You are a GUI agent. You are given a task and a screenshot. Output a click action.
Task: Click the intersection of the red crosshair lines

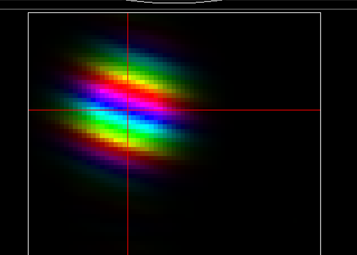point(127,110)
